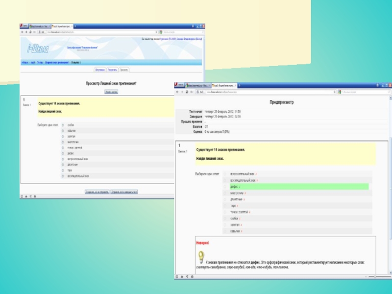Click the panel icon in the right status bar
The height and width of the screenshot is (294, 392).
click(x=177, y=276)
